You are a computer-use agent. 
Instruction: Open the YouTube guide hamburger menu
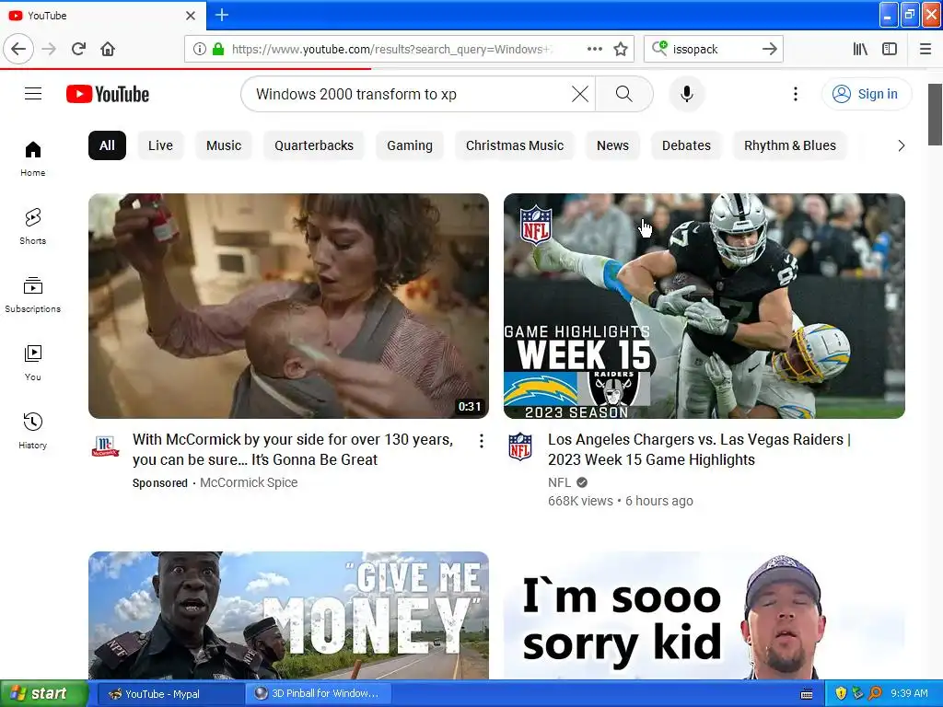pos(33,94)
